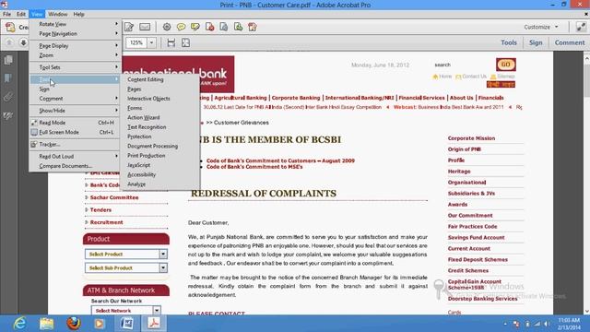590x332 pixels.
Task: Go to next page arrow
Action: (x=23, y=42)
